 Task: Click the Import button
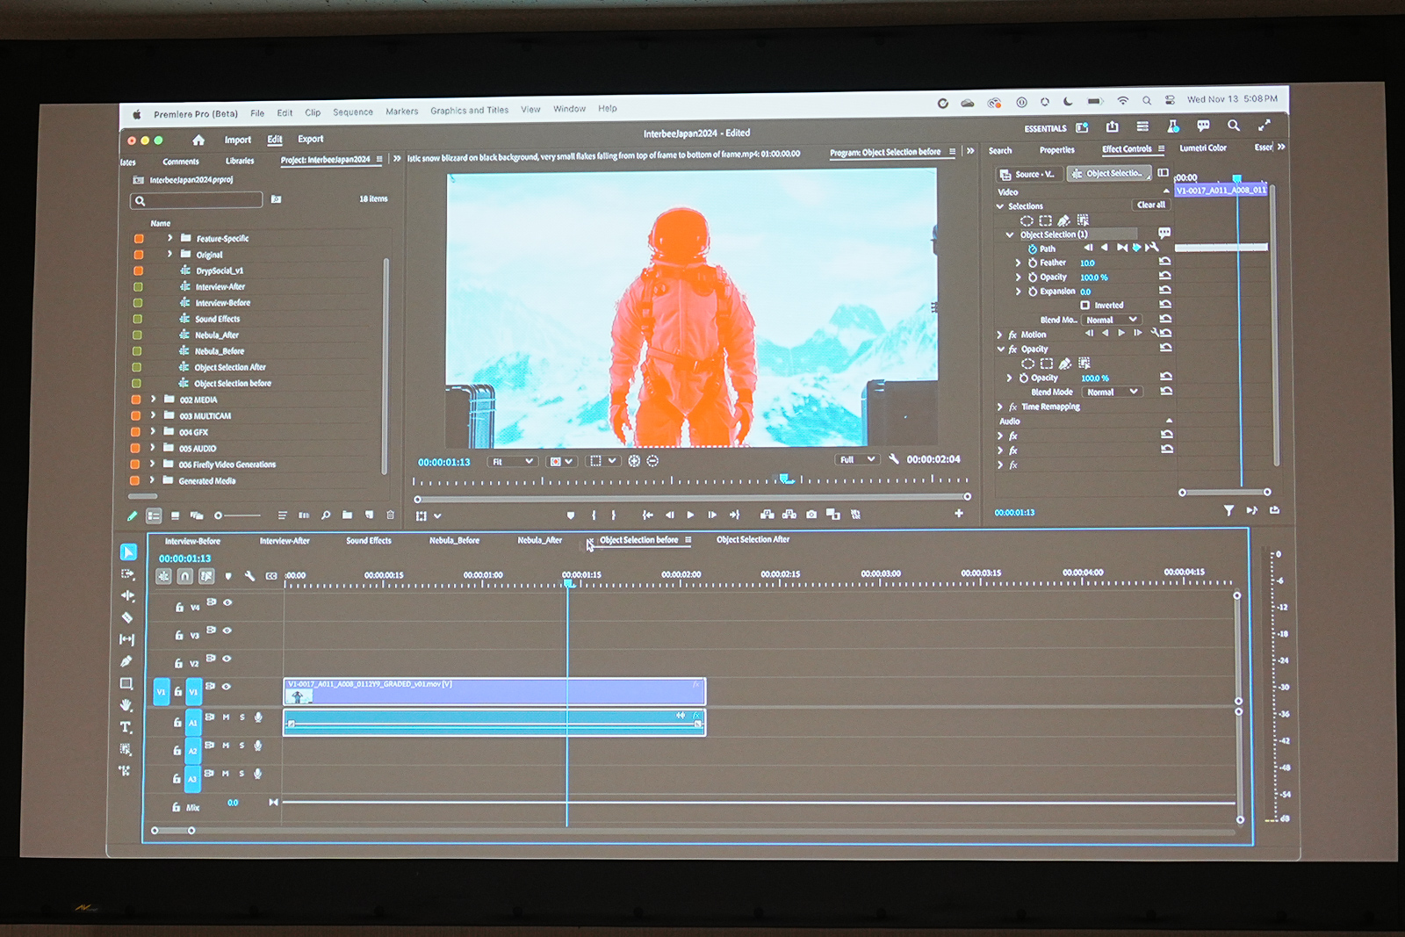coord(238,140)
